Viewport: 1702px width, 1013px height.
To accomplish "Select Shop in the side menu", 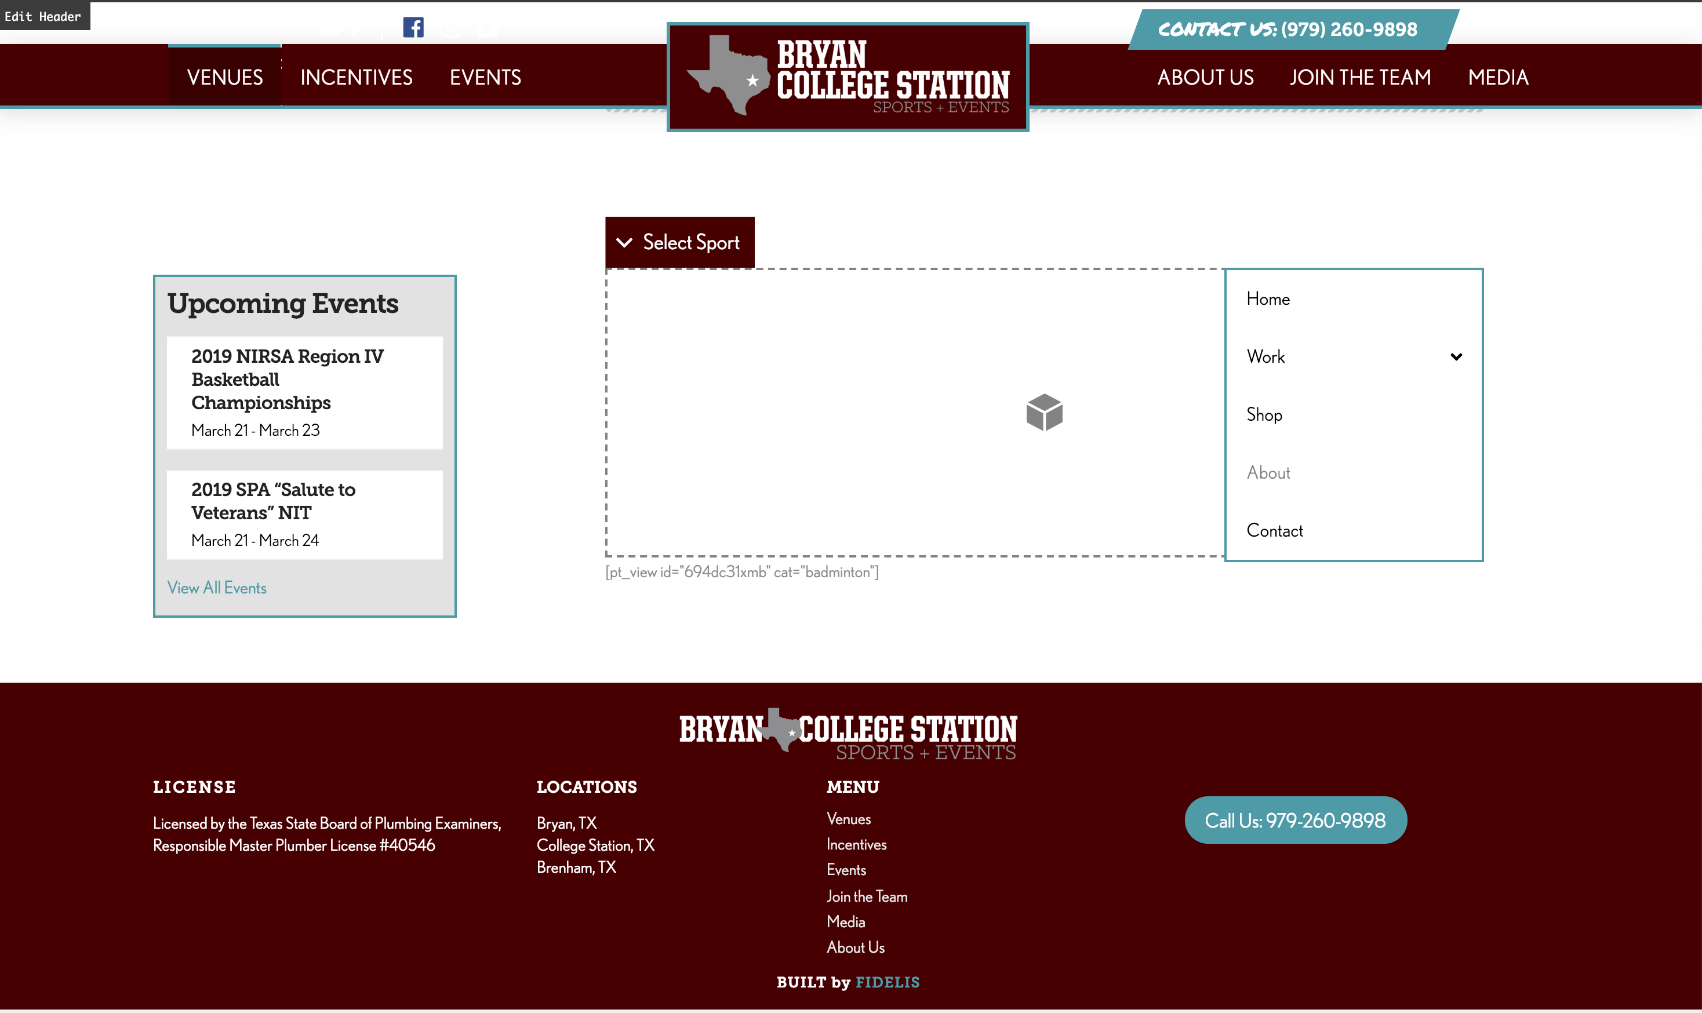I will pos(1264,414).
